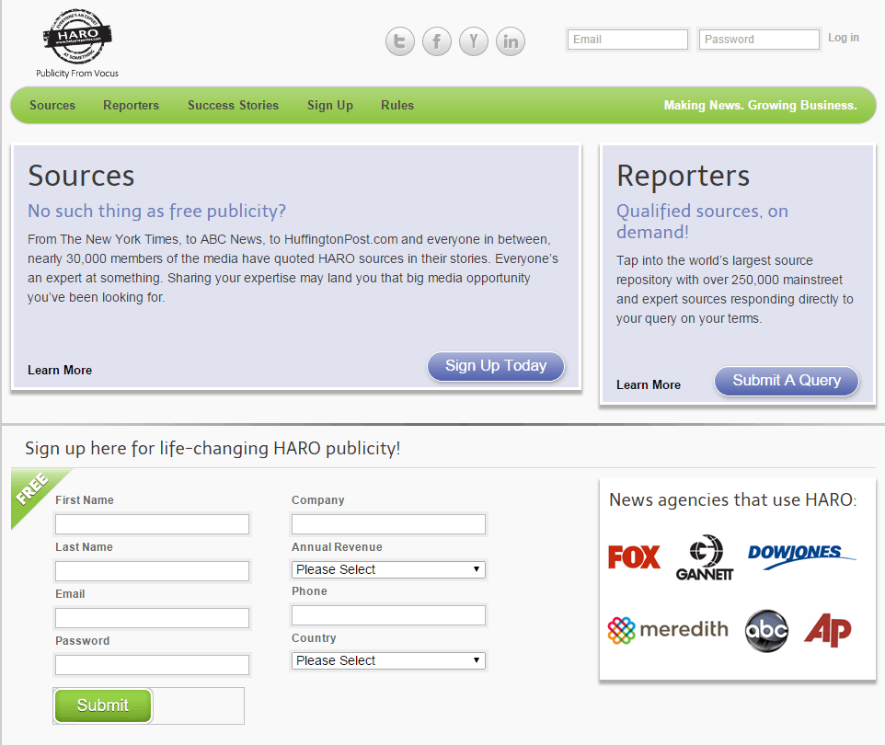Click the large Reporters panel heading
Viewport: 885px width, 745px height.
683,176
